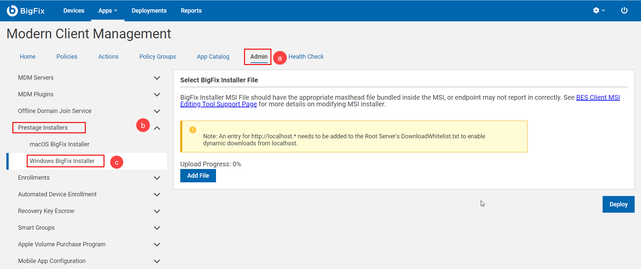Expand the MDM Servers section
Image resolution: width=641 pixels, height=269 pixels.
157,78
